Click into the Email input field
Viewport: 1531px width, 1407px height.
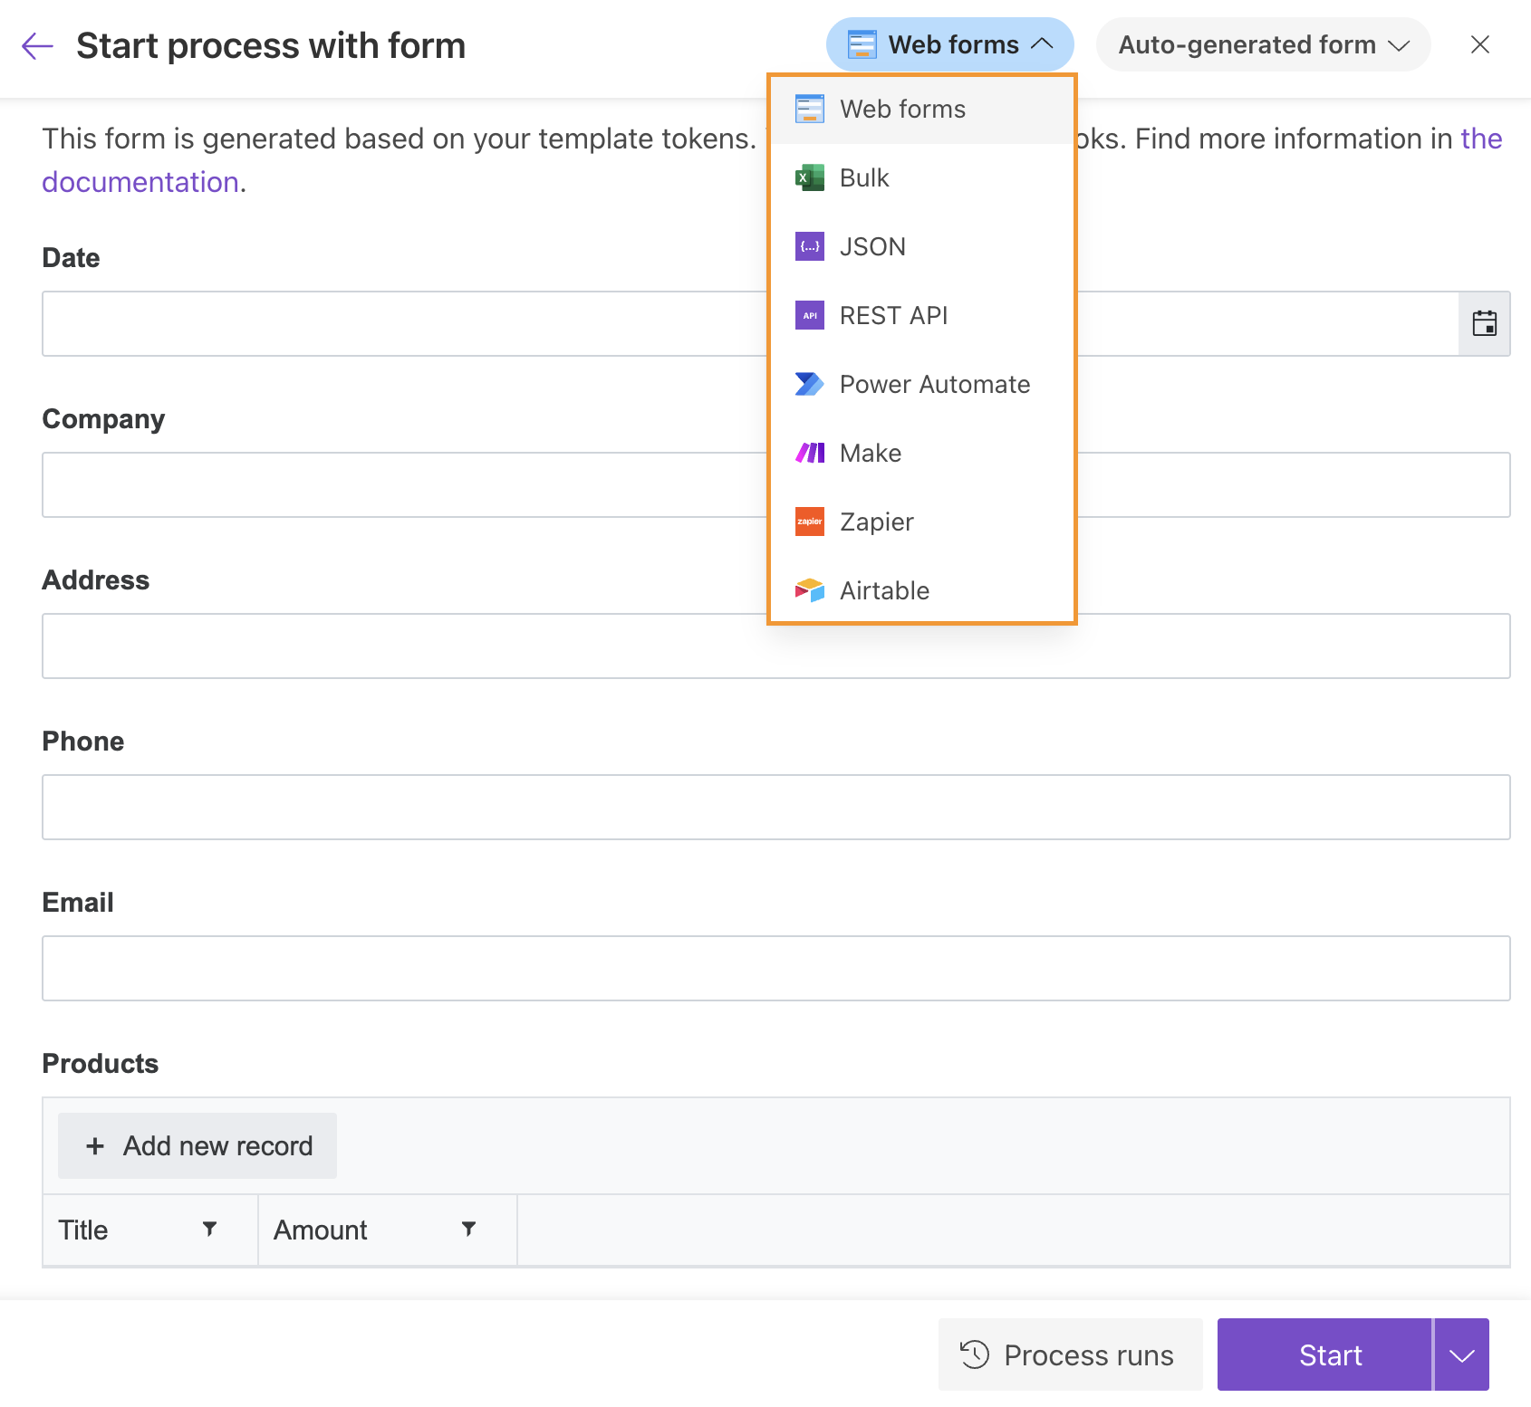coord(775,968)
